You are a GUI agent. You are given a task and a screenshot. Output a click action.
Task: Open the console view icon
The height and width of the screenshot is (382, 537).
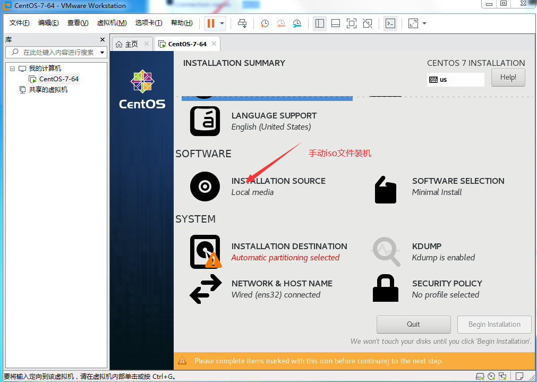(x=390, y=23)
